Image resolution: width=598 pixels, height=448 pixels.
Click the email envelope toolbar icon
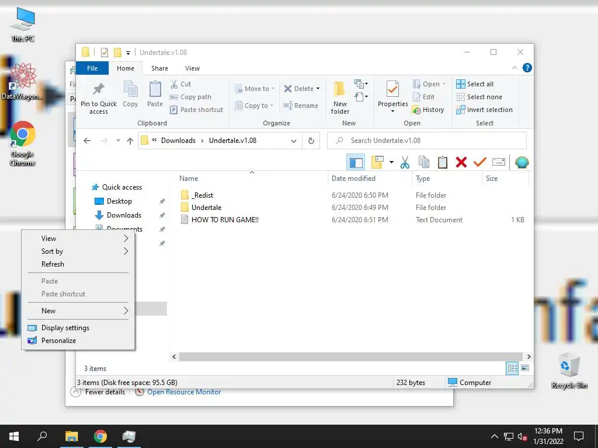pos(499,162)
